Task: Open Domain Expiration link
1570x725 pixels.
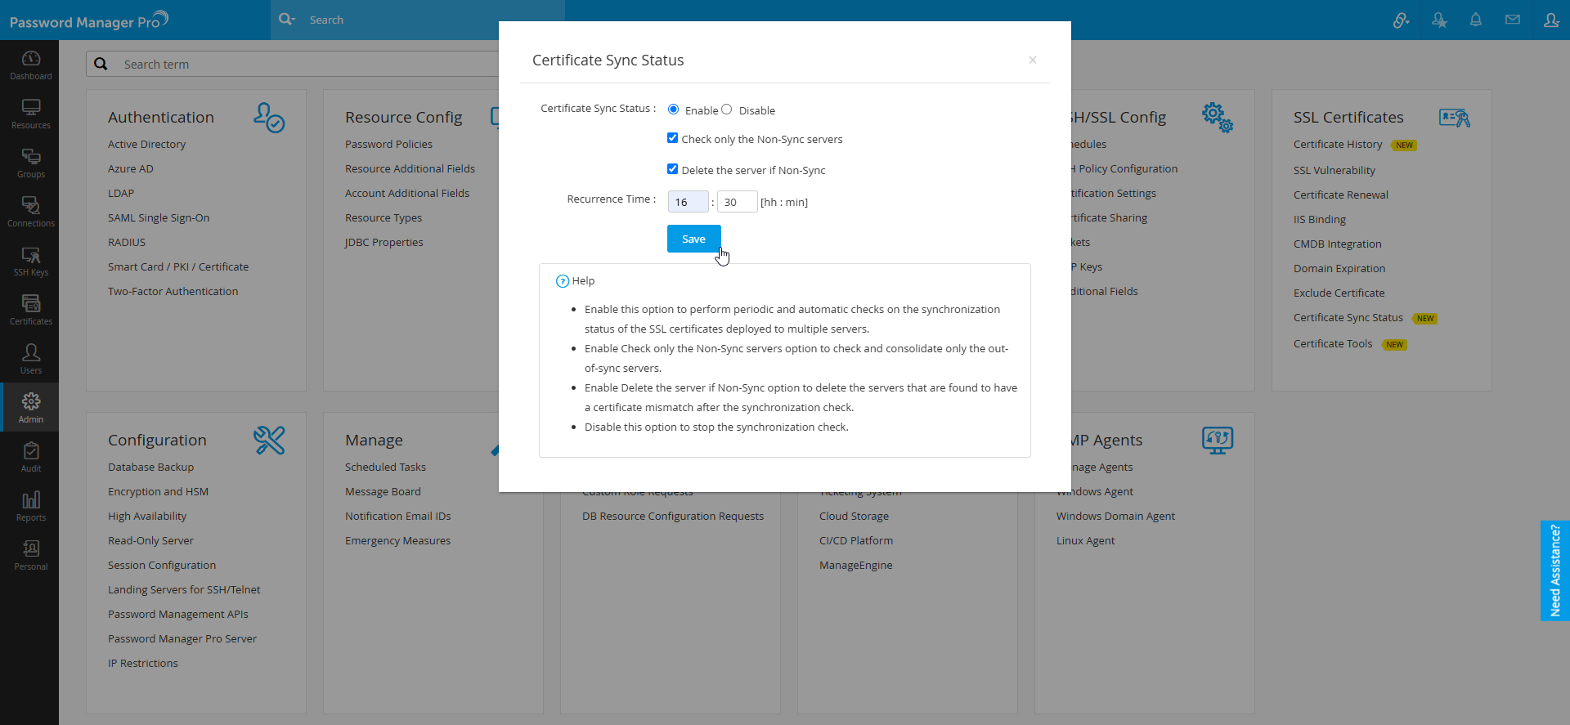Action: point(1339,268)
